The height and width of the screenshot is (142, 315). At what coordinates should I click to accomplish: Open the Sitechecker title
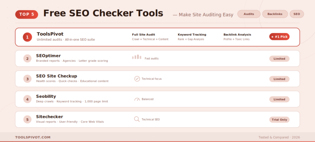click(49, 117)
